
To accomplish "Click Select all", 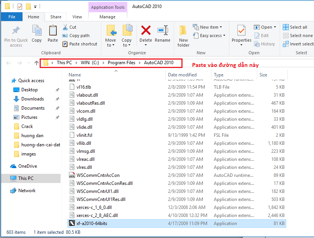I will (295, 27).
